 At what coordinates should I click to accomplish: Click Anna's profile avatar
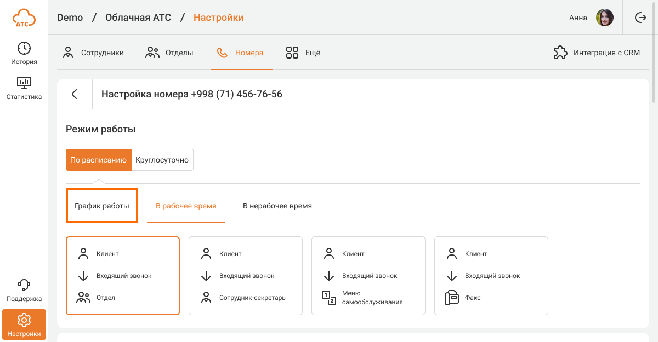click(x=605, y=18)
